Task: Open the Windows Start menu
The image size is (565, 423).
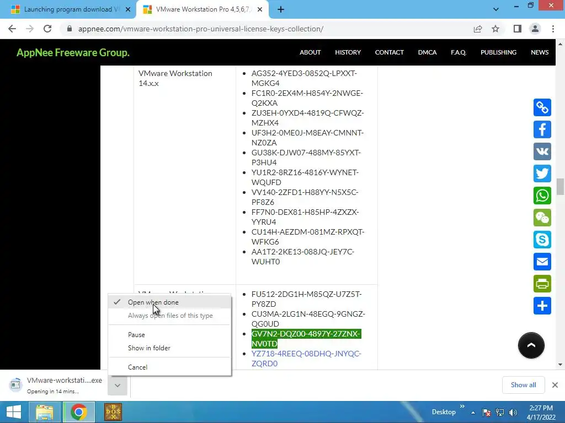Action: click(14, 412)
